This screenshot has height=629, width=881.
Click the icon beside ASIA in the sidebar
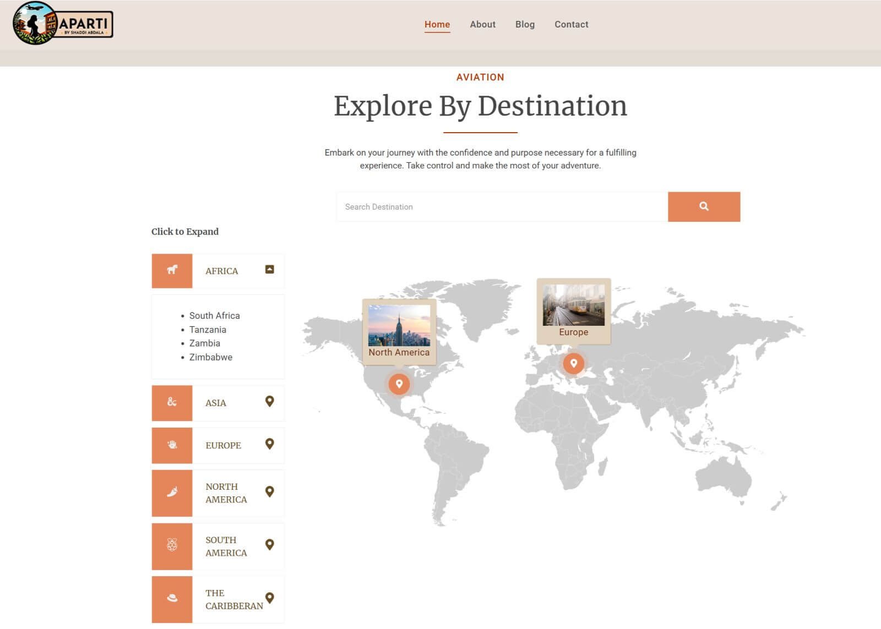[x=171, y=403]
